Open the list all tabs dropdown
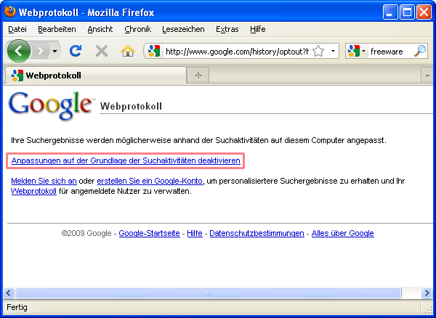The image size is (436, 318). [x=427, y=76]
